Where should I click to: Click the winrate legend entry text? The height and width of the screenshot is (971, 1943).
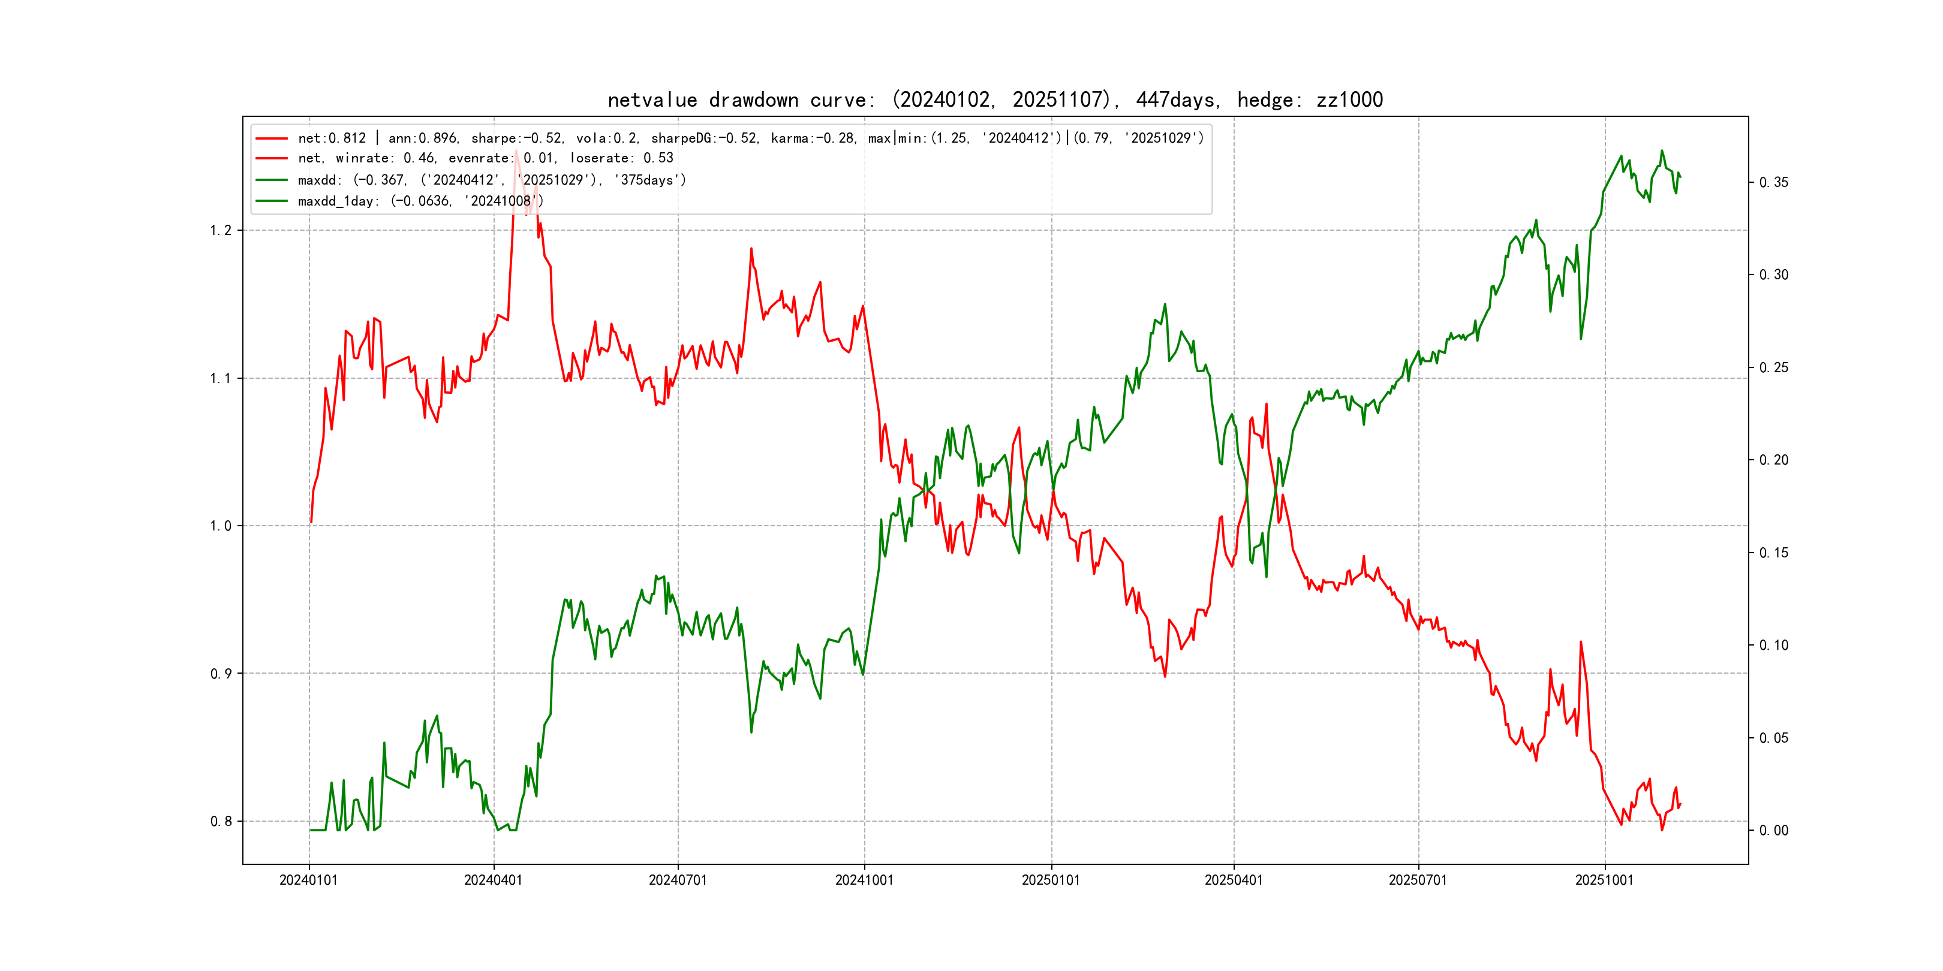(485, 158)
